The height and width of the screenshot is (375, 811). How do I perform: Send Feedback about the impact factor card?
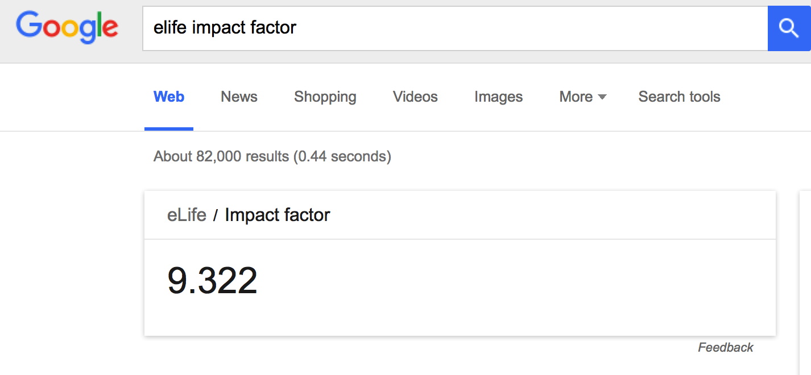(x=725, y=347)
